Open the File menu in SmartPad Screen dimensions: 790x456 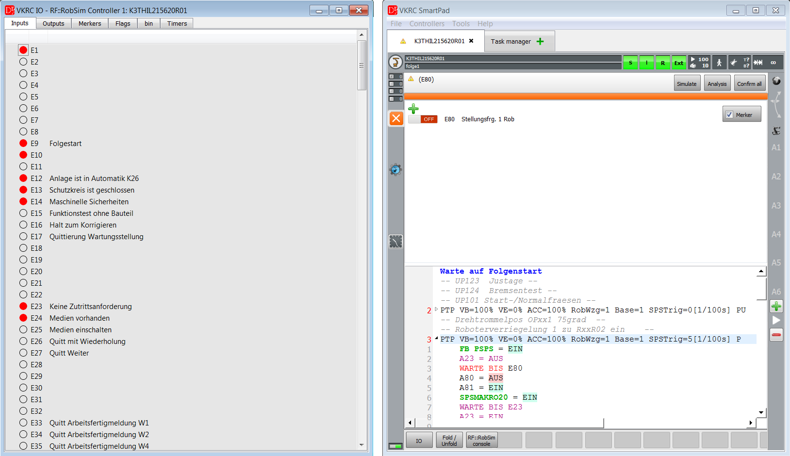tap(396, 24)
